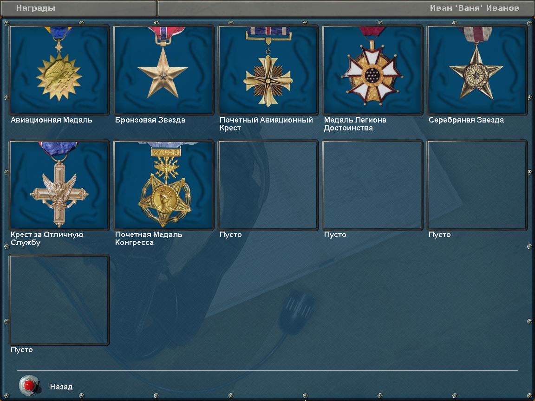Click the Серебряная Звезда medal picture
Image resolution: width=535 pixels, height=401 pixels.
coord(477,70)
